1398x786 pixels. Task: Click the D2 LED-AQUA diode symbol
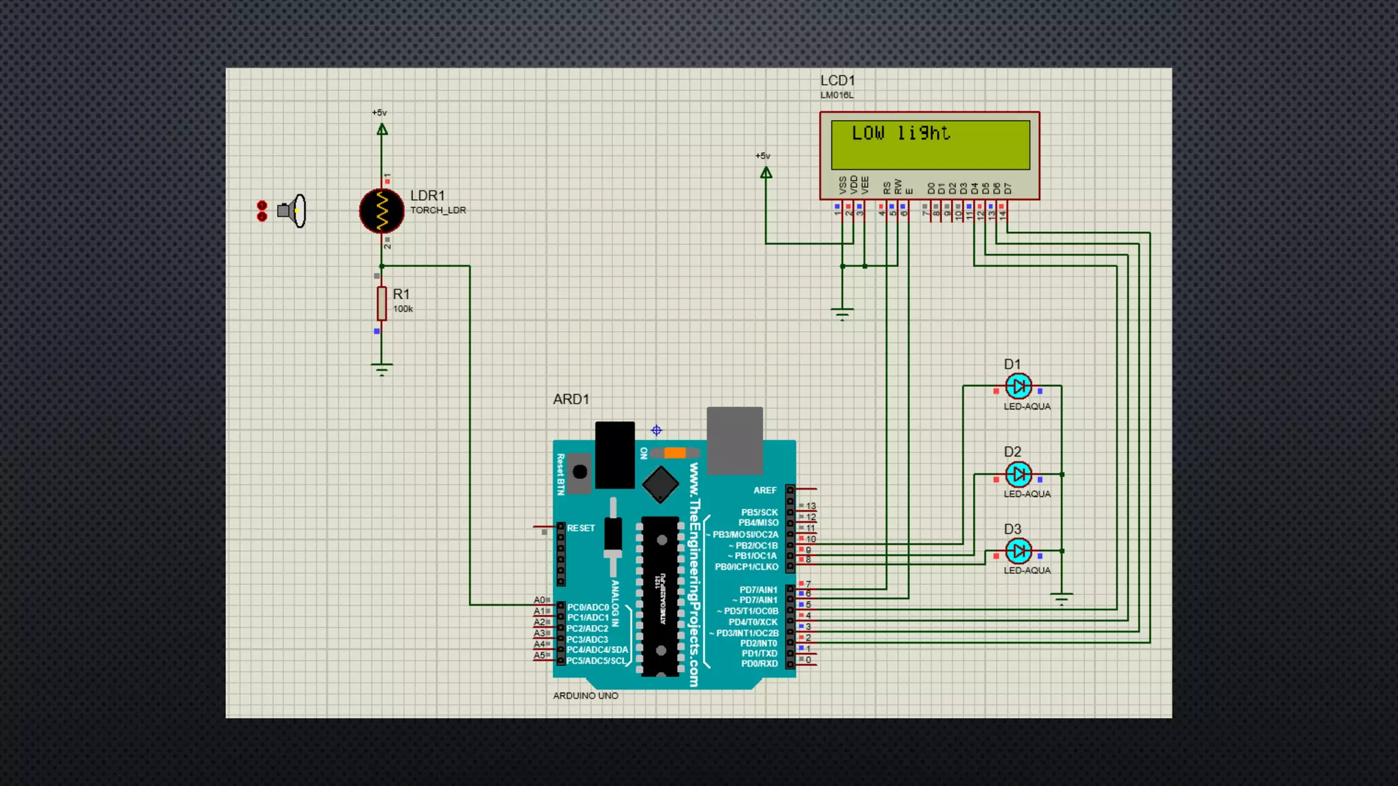click(x=1018, y=474)
